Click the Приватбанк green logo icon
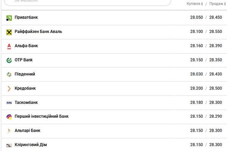This screenshot has width=227, height=151. (9, 18)
